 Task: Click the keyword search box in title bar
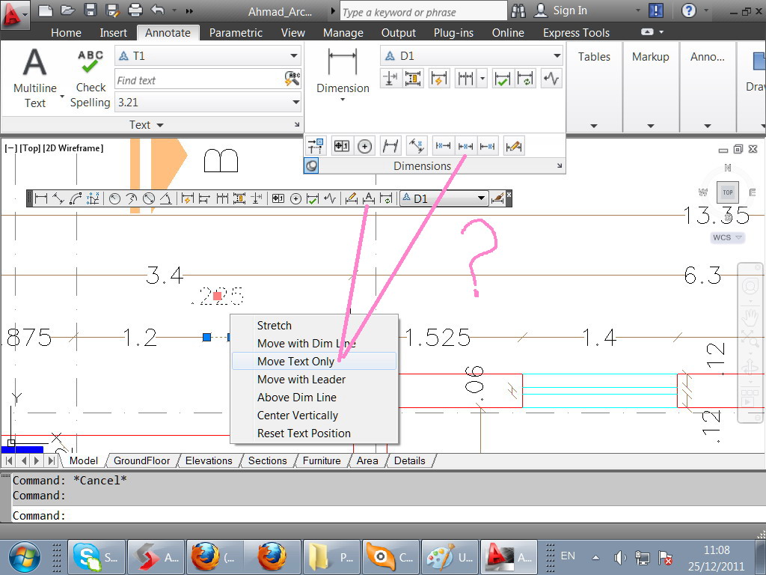pos(423,12)
